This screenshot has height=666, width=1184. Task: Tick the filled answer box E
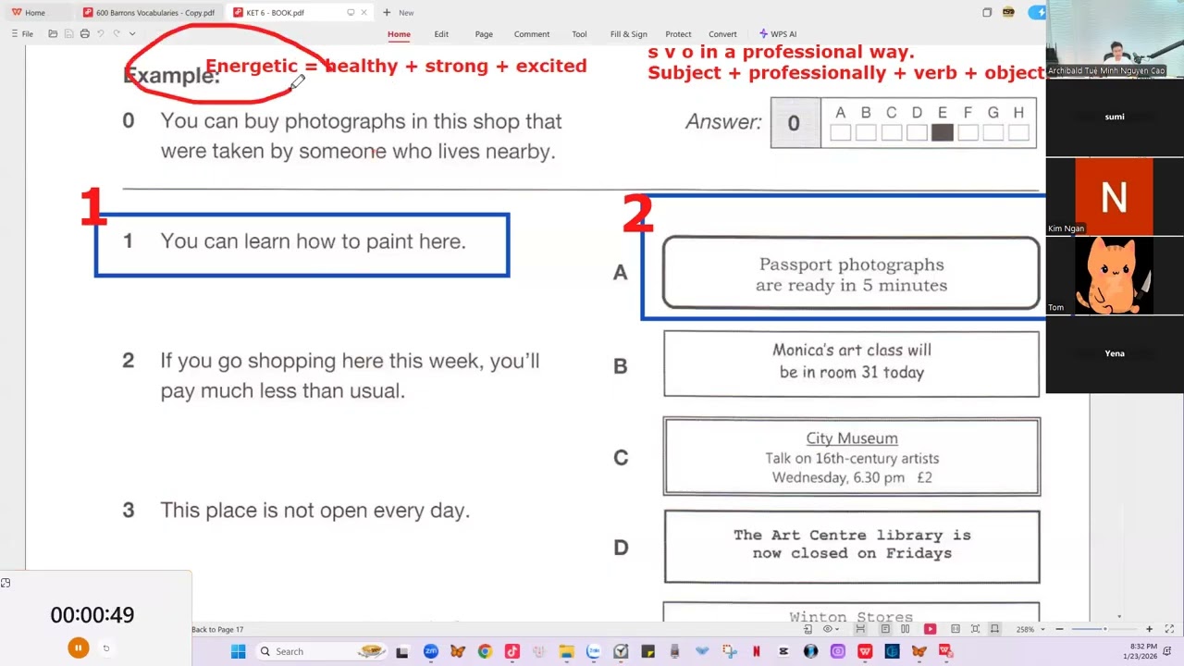click(942, 133)
